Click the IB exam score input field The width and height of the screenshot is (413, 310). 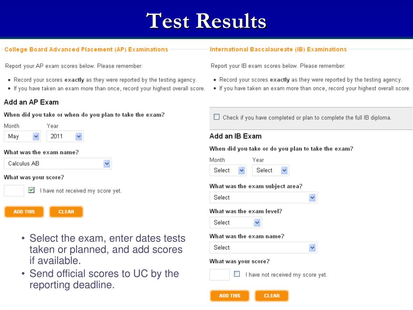coord(220,274)
